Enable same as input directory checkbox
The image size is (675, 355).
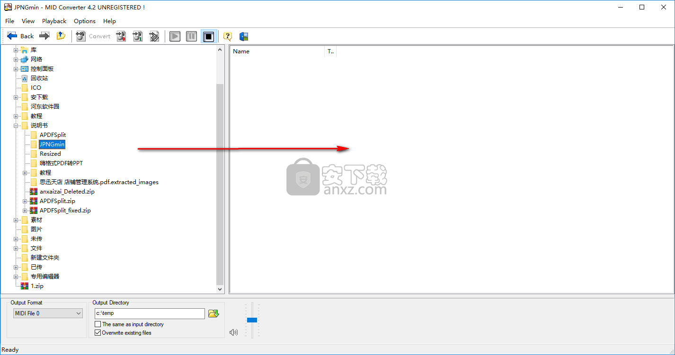coord(98,324)
